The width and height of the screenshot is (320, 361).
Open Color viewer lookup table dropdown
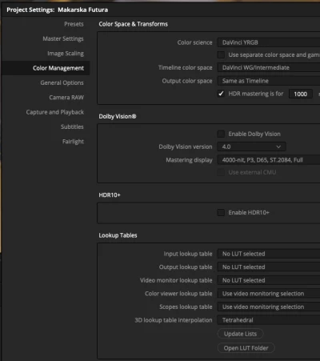click(269, 294)
